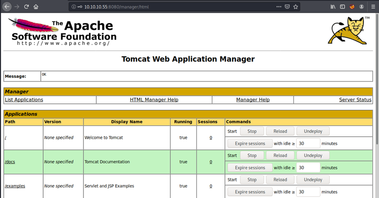The height and width of the screenshot is (198, 379).
Task: Click the key icon for saved credentials
Action: click(80, 7)
